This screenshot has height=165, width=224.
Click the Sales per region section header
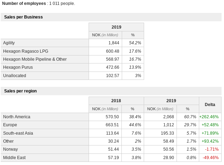[21, 91]
